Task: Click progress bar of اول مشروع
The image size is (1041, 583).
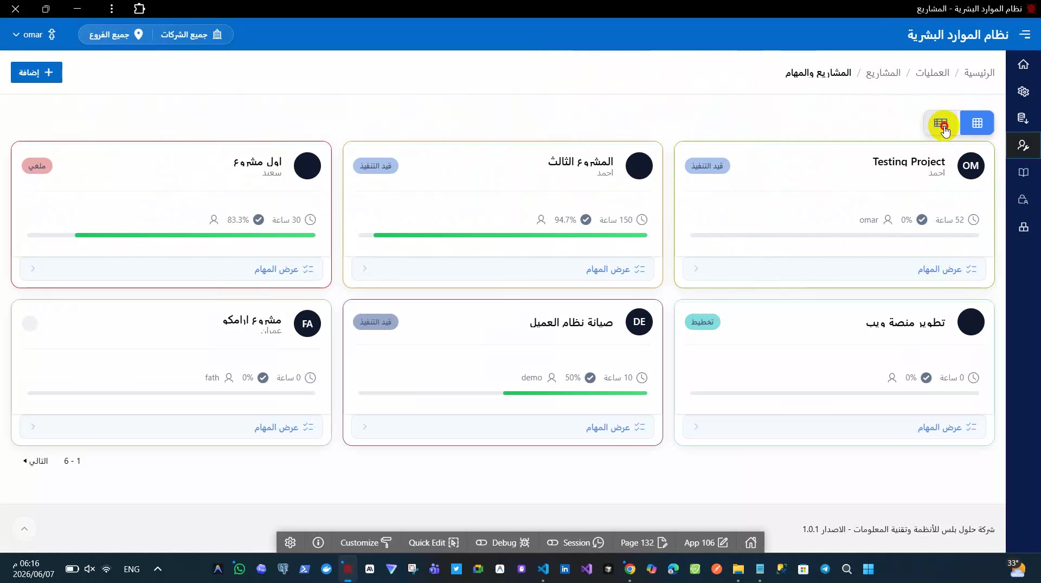Action: coord(171,235)
